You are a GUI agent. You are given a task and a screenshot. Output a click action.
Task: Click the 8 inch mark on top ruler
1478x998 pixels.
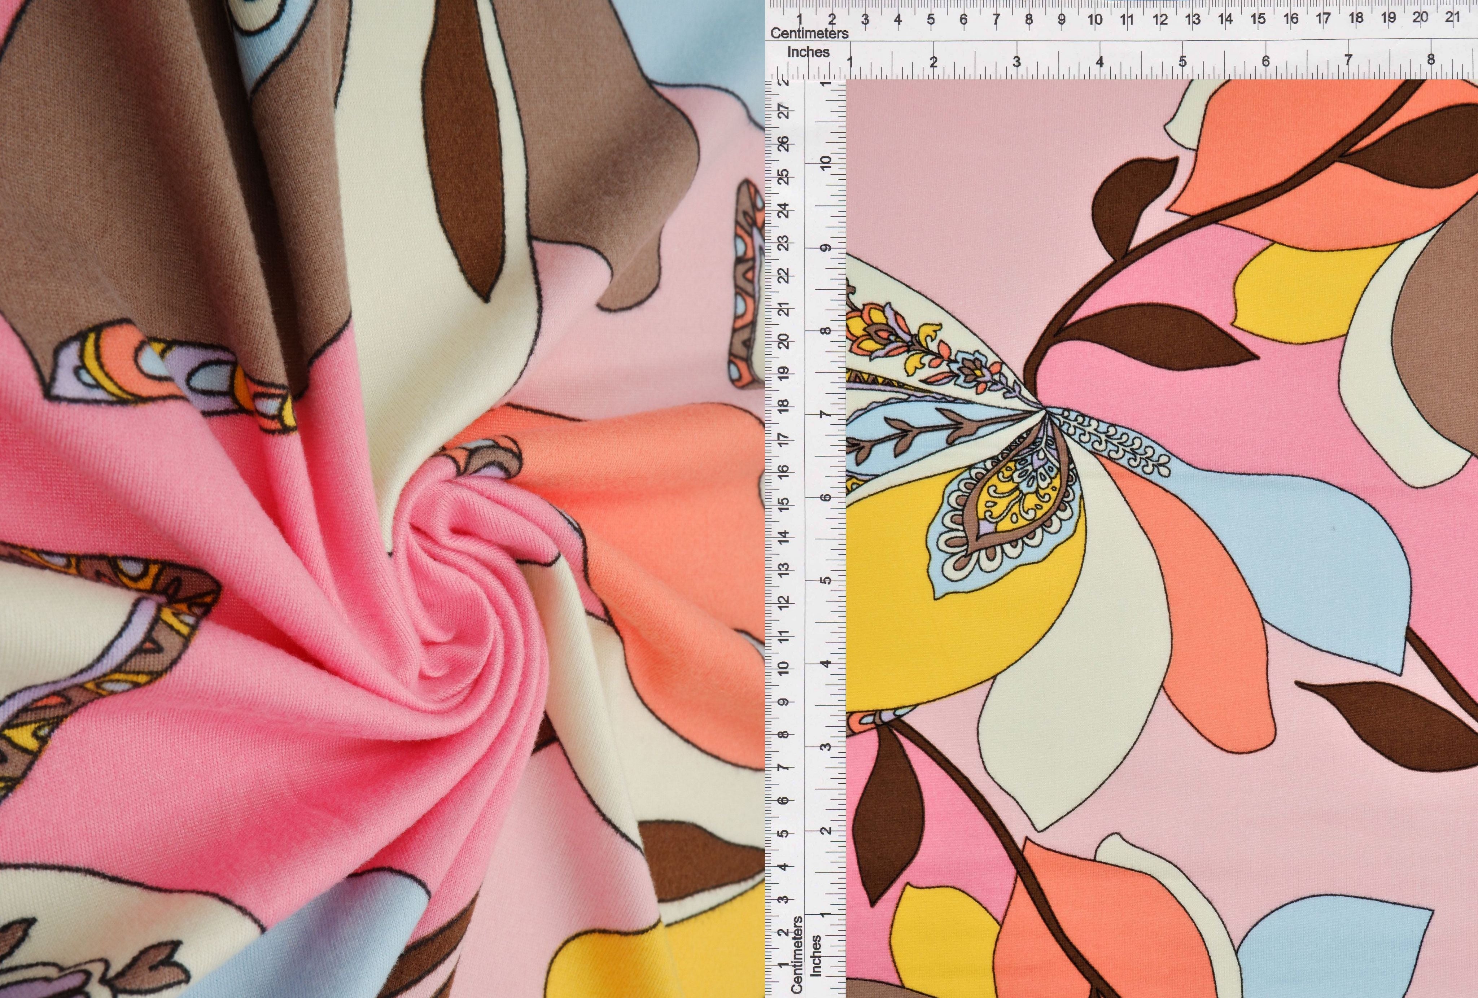tap(1431, 60)
